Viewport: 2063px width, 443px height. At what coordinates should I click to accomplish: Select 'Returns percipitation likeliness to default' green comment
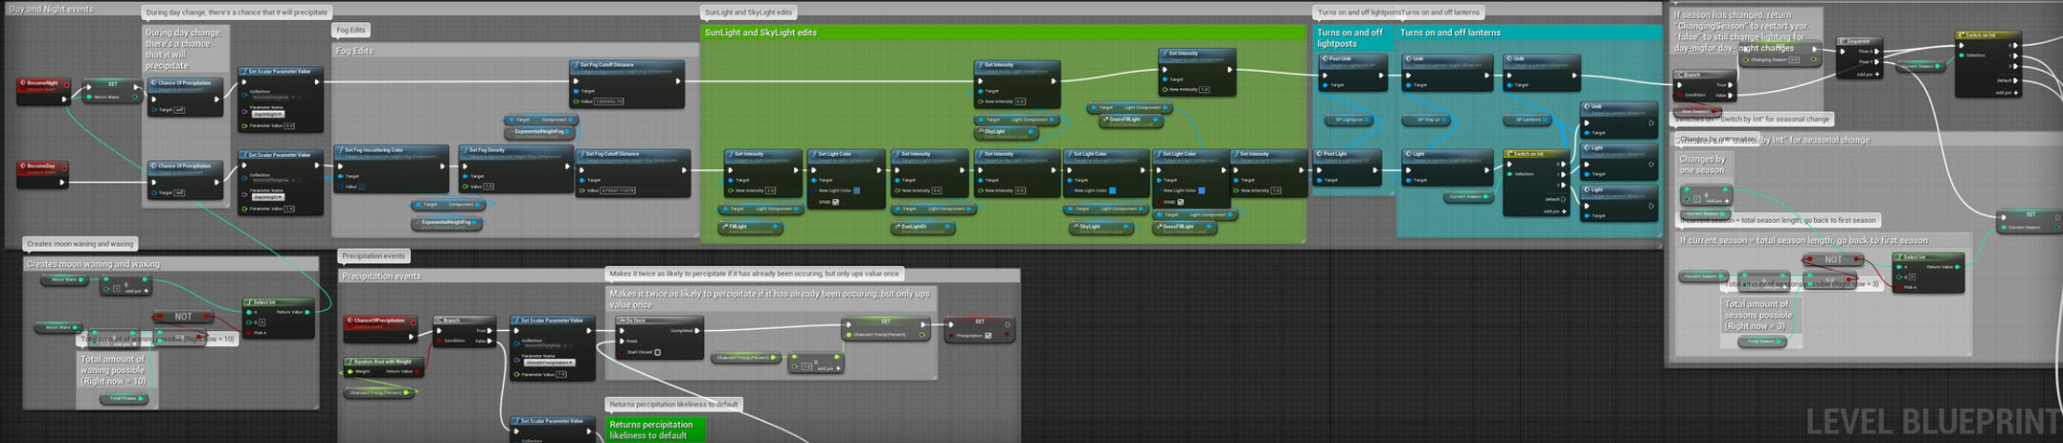[x=655, y=430]
